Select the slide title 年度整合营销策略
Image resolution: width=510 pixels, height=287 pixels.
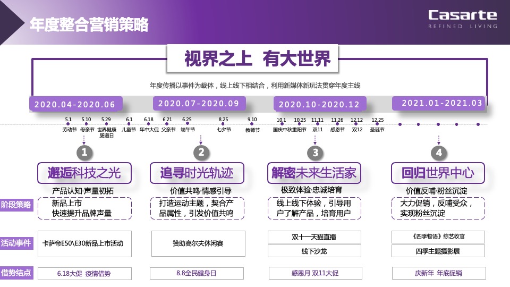click(x=89, y=24)
